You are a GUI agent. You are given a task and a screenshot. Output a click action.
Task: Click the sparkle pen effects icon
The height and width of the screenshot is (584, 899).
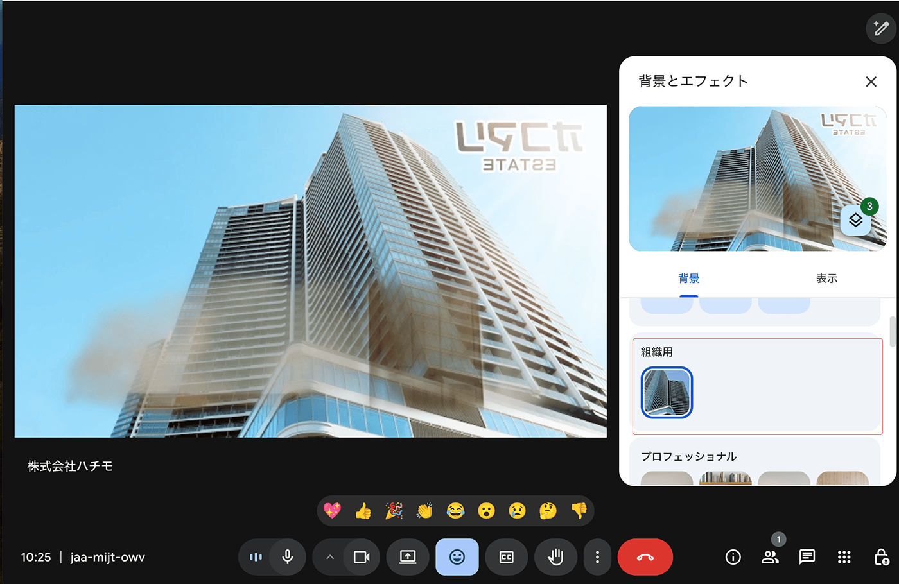pos(880,28)
